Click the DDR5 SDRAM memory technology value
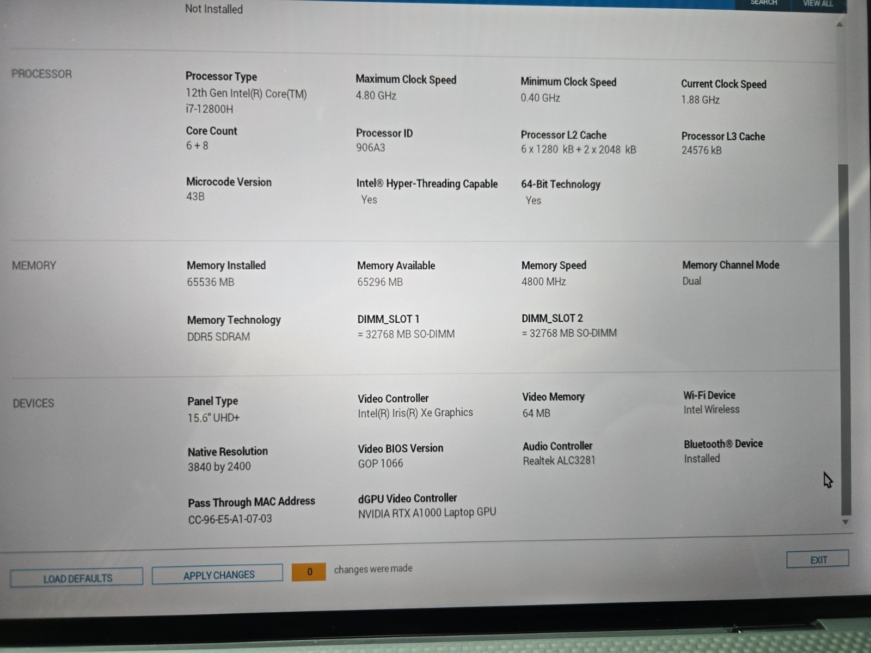Image resolution: width=871 pixels, height=653 pixels. point(218,337)
